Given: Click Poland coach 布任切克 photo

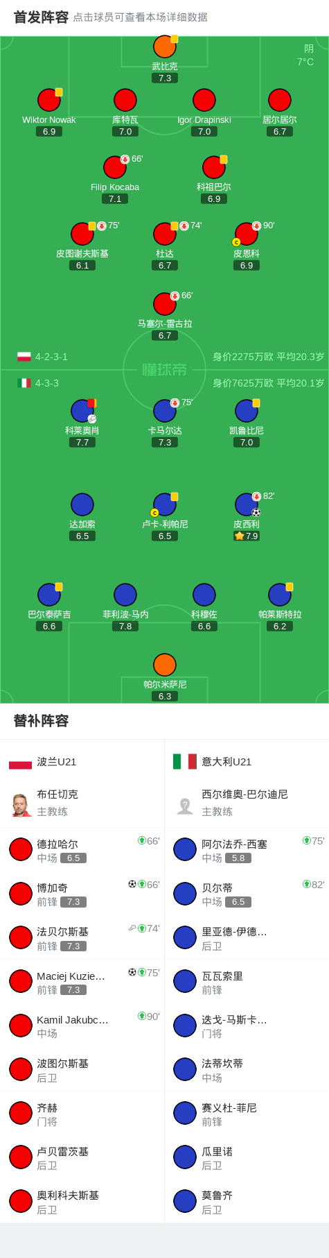Looking at the screenshot, I should tap(21, 805).
